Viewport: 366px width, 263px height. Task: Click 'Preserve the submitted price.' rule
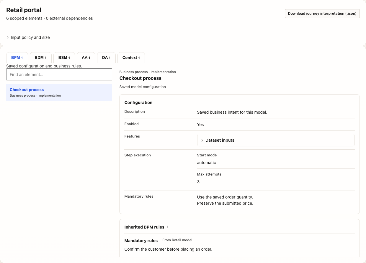[x=225, y=203]
